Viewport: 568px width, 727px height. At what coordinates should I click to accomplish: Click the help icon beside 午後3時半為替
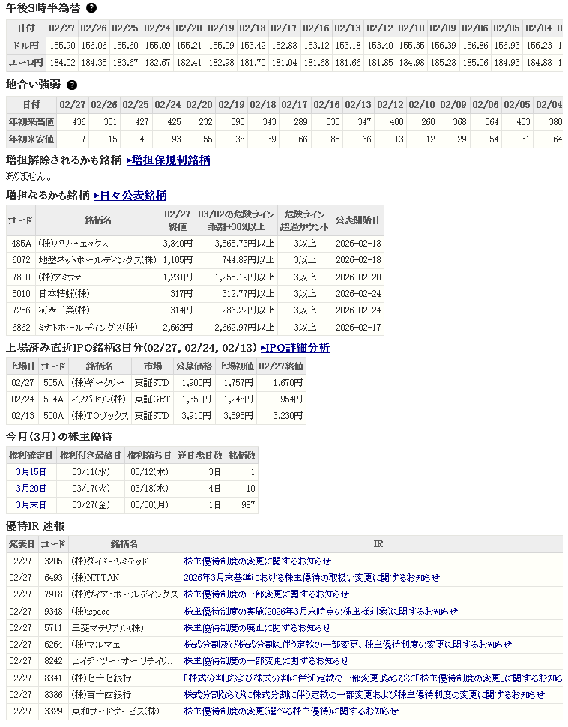[x=91, y=8]
